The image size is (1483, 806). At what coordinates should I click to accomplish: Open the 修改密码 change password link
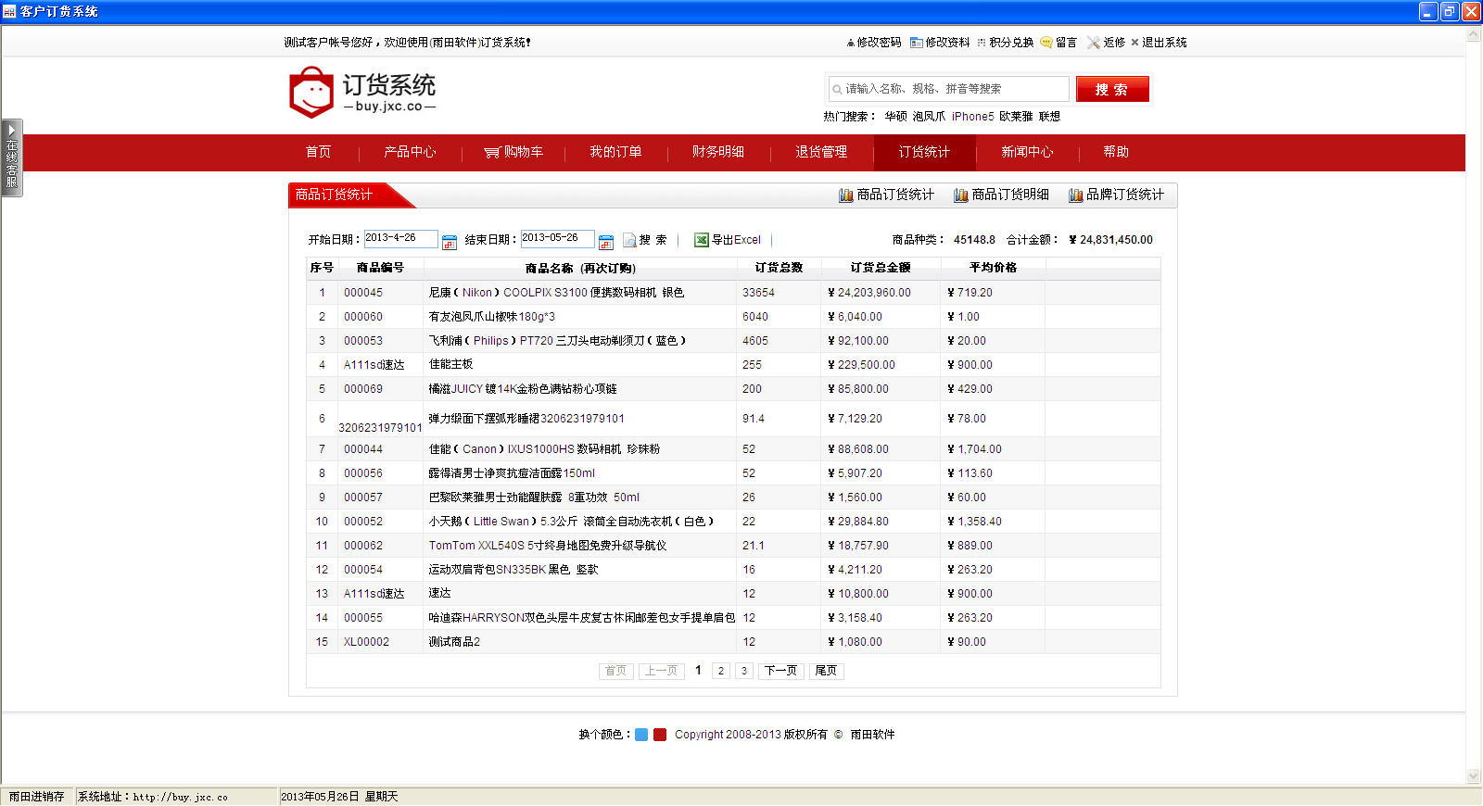[x=874, y=43]
